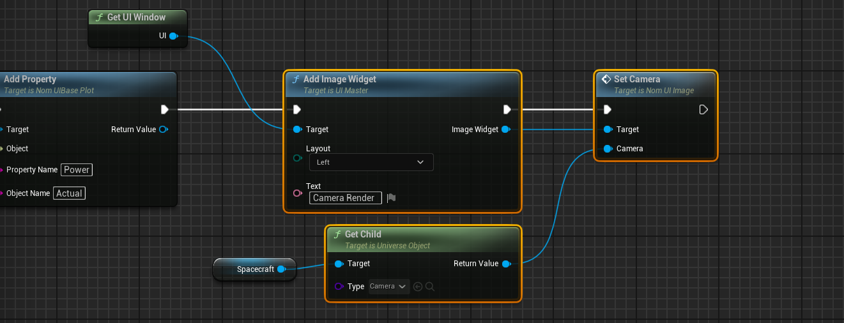This screenshot has width=844, height=323.
Task: Select the Get UI Window node title
Action: (136, 17)
